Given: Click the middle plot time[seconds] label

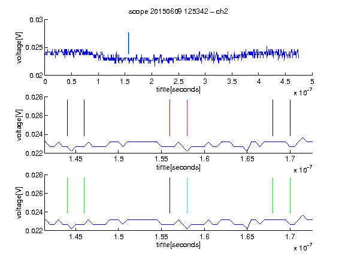Looking at the screenshot, I should pyautogui.click(x=178, y=167).
